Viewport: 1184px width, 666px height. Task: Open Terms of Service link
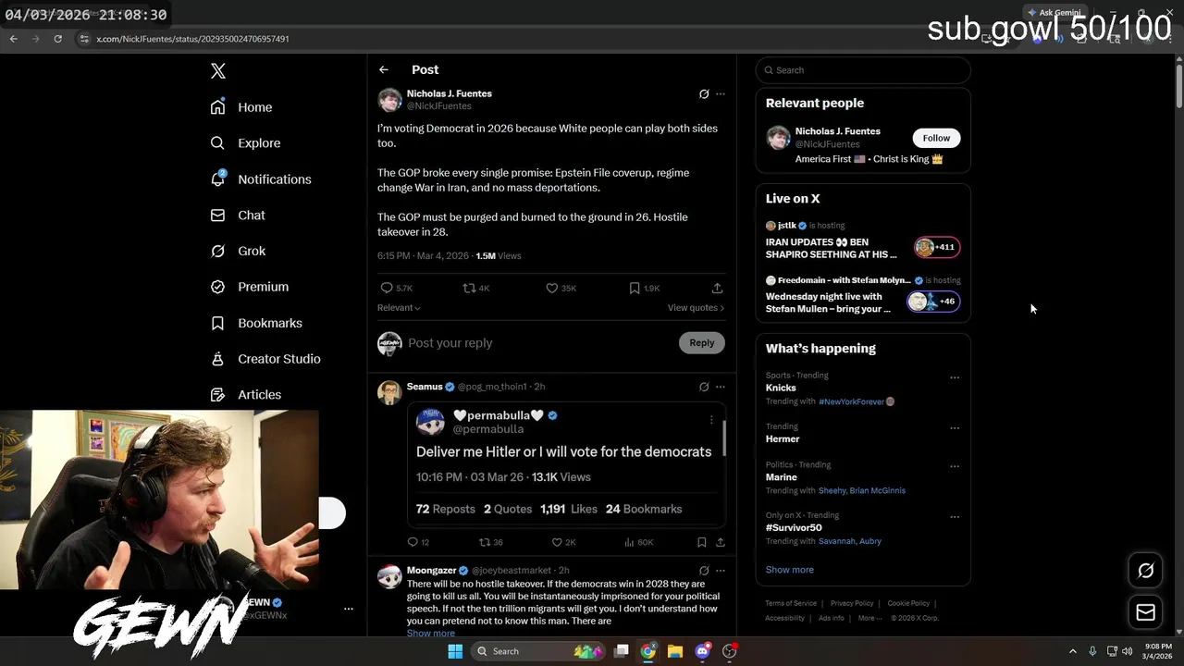791,603
